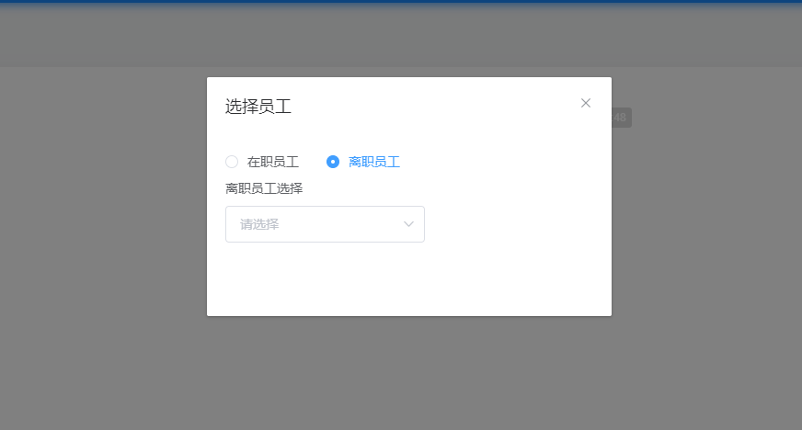
Task: Click the 请选择 placeholder text
Action: [259, 224]
